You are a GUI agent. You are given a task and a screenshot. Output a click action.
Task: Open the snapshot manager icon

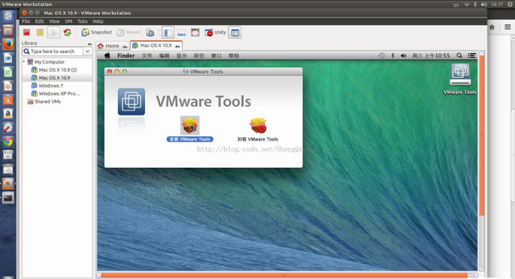click(x=150, y=32)
